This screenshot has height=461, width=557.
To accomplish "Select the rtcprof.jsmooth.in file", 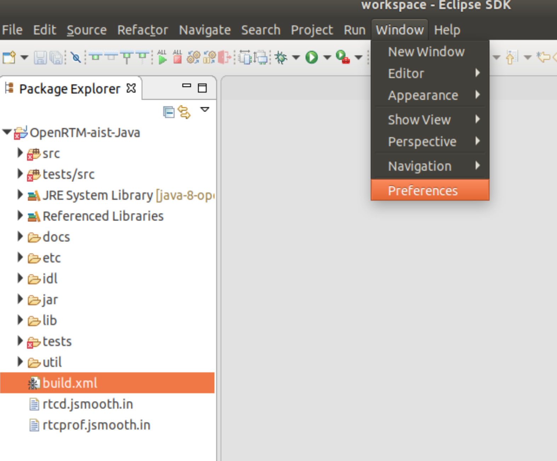I will (96, 425).
